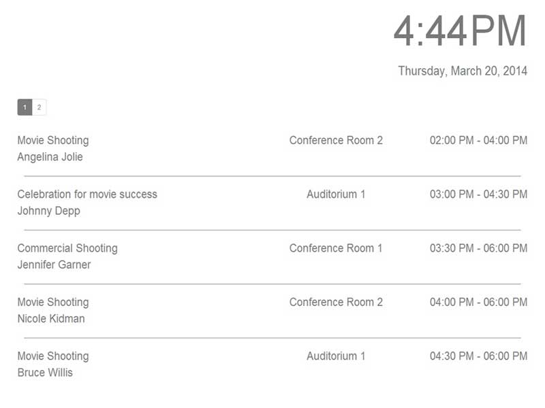Open Celebration for movie success event
This screenshot has height=408, width=545.
(87, 194)
